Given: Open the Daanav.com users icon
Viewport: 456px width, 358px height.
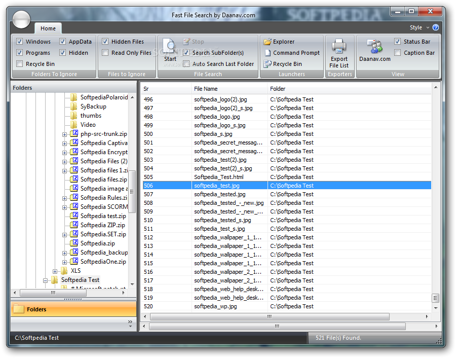Looking at the screenshot, I should tap(374, 47).
